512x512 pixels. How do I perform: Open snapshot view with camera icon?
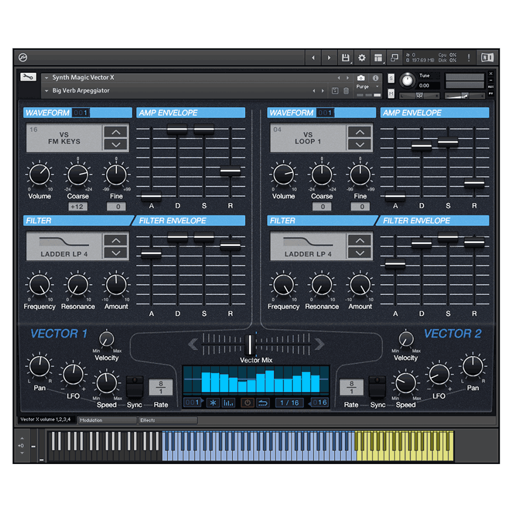pos(361,78)
